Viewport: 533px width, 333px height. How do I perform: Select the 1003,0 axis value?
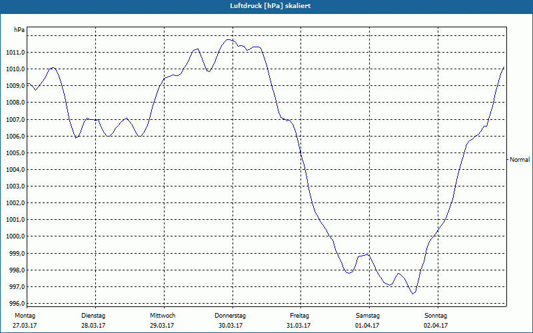point(15,186)
